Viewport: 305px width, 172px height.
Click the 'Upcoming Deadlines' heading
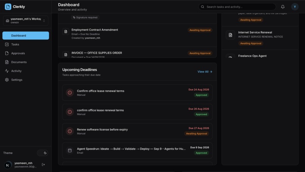[x=79, y=70]
